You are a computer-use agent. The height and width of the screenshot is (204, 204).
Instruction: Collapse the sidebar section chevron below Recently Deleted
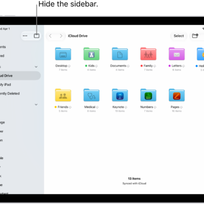[x=36, y=105]
